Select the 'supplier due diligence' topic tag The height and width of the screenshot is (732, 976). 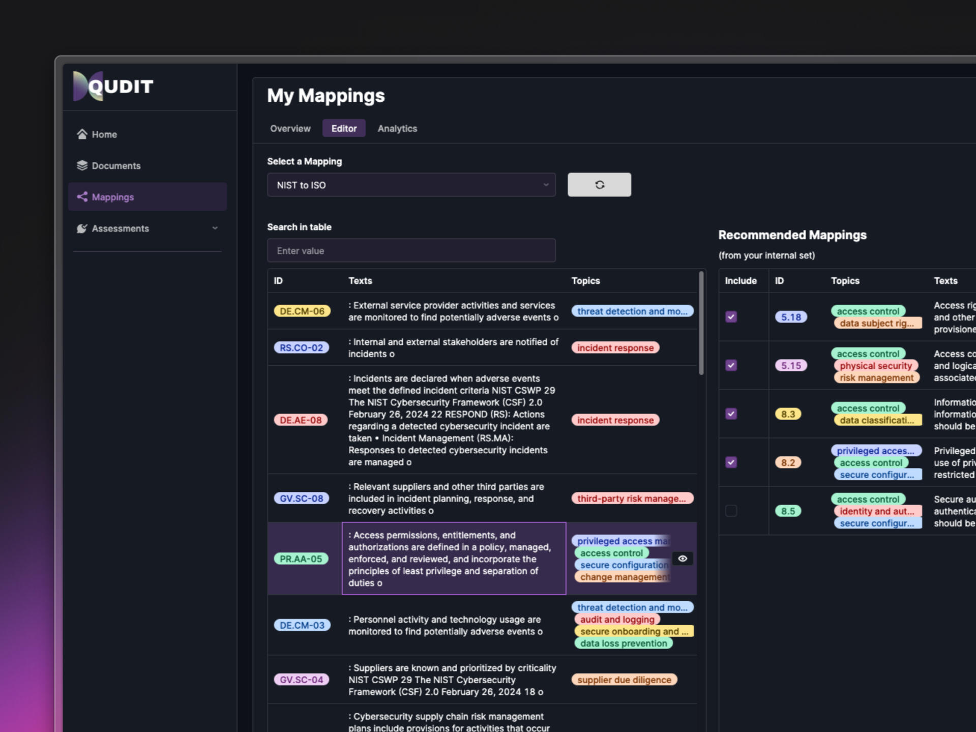pos(624,680)
